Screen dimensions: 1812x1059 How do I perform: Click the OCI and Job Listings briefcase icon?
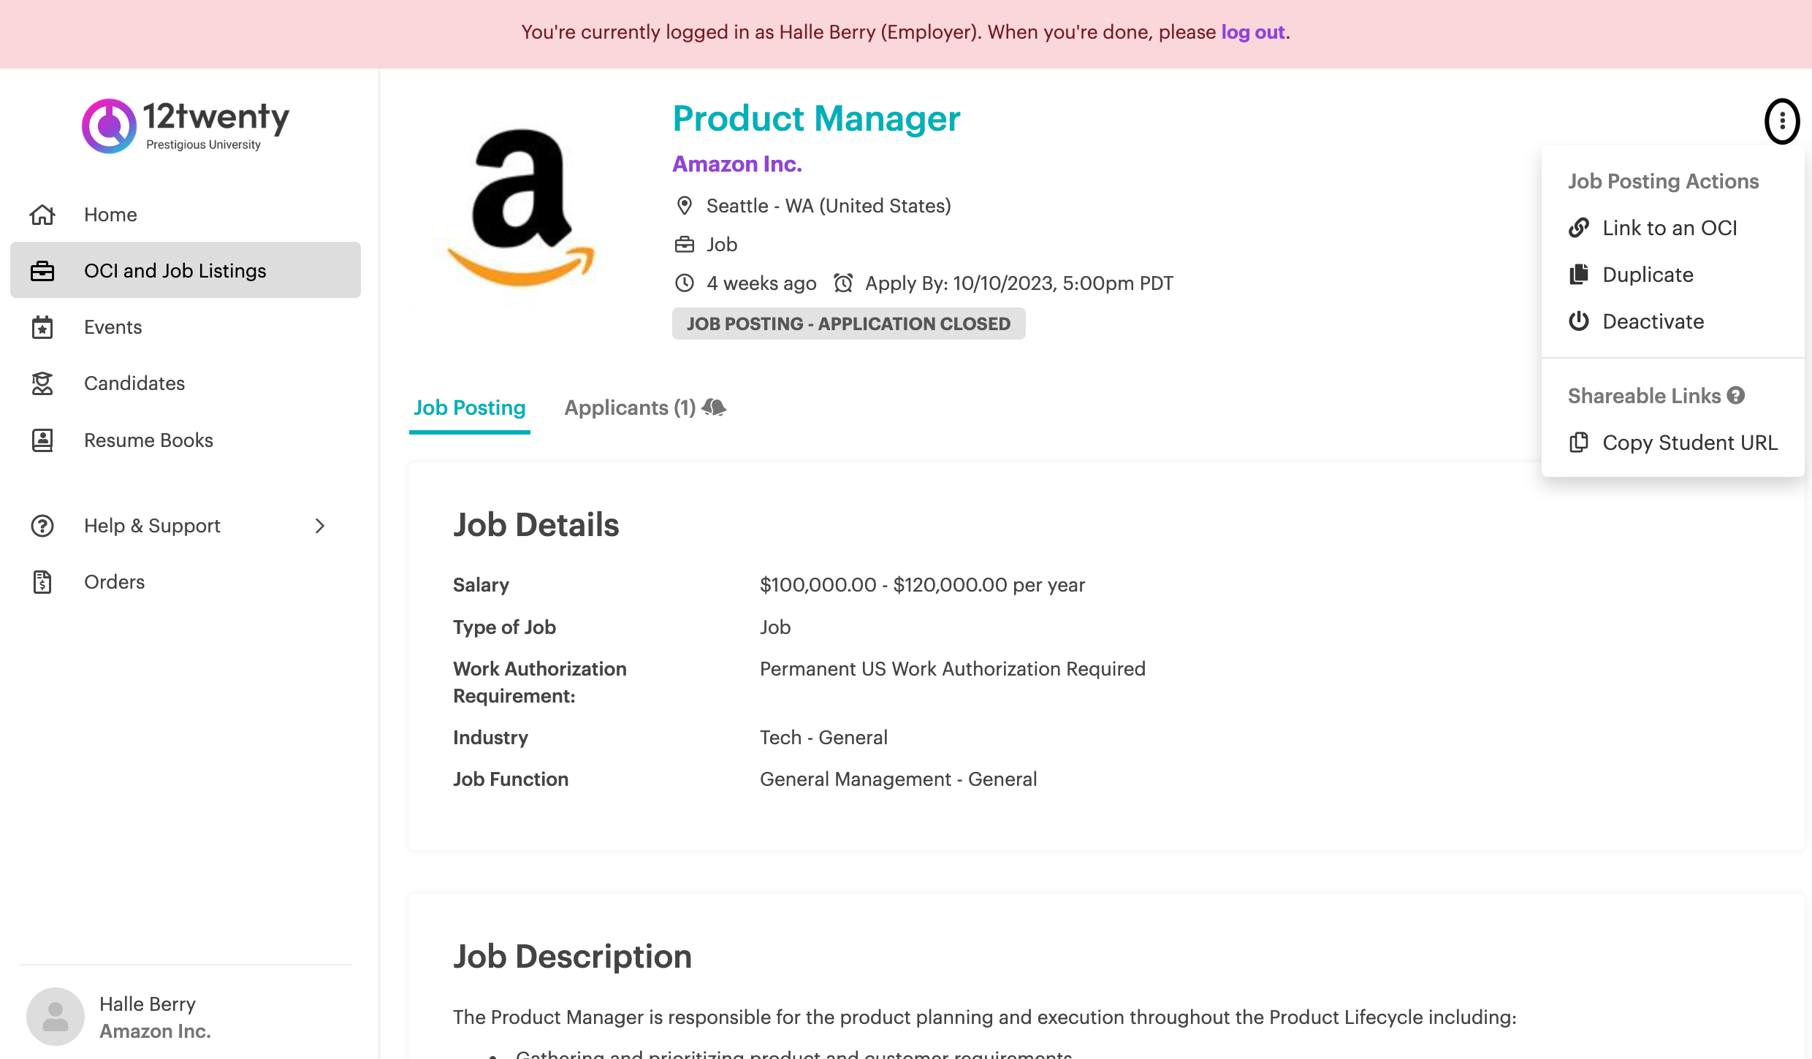pyautogui.click(x=42, y=271)
